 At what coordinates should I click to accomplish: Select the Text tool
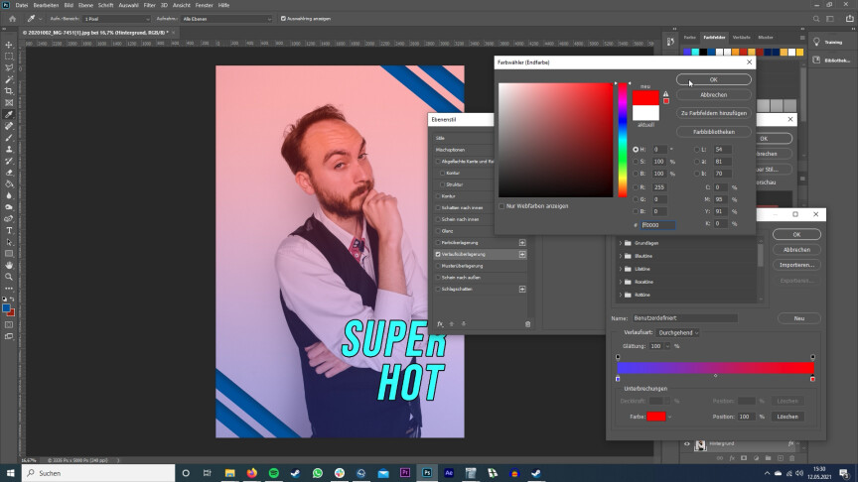[9, 230]
